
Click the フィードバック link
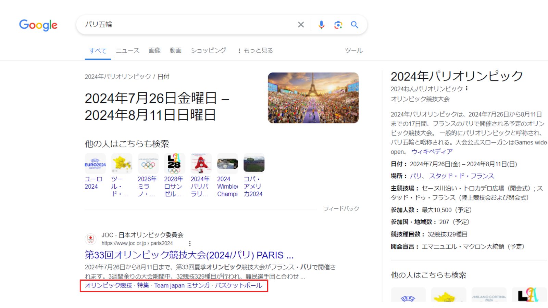341,208
